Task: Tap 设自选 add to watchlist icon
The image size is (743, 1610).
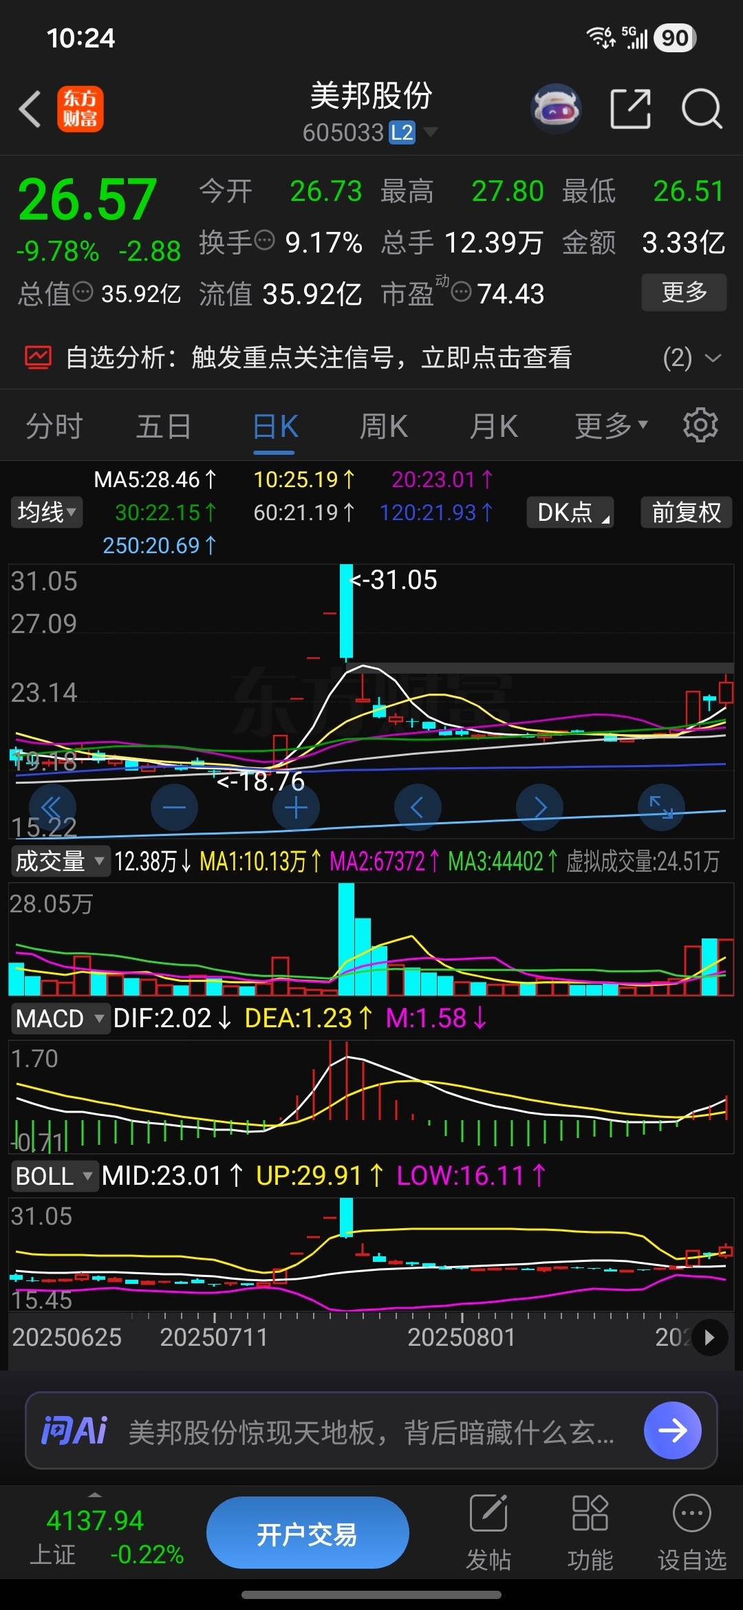Action: point(691,1513)
